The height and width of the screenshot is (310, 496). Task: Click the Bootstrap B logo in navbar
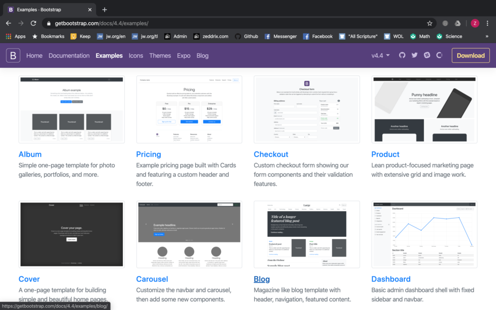(x=13, y=55)
